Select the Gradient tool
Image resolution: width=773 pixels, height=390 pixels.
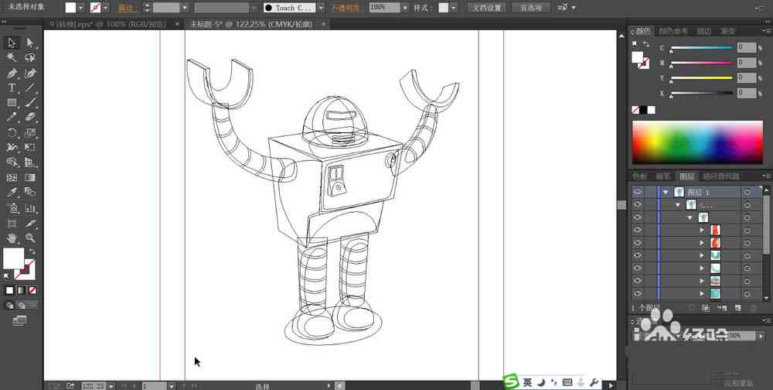click(30, 177)
